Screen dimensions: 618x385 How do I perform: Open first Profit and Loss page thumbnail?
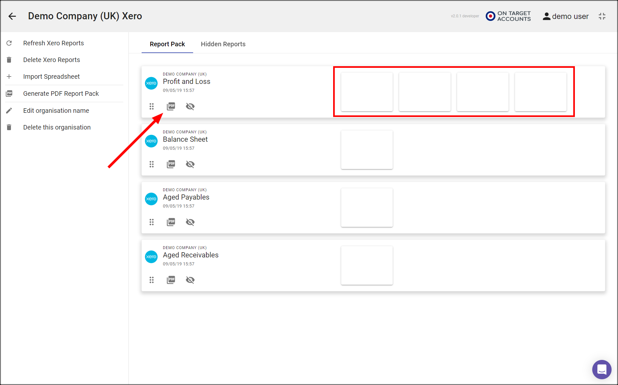click(367, 92)
